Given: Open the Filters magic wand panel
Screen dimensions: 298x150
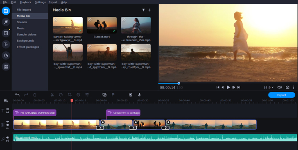Looking at the screenshot, I should click(6, 22).
